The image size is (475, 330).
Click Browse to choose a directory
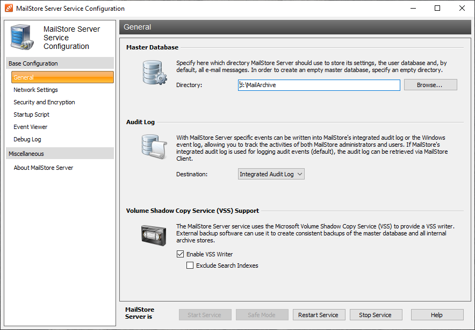pyautogui.click(x=430, y=85)
